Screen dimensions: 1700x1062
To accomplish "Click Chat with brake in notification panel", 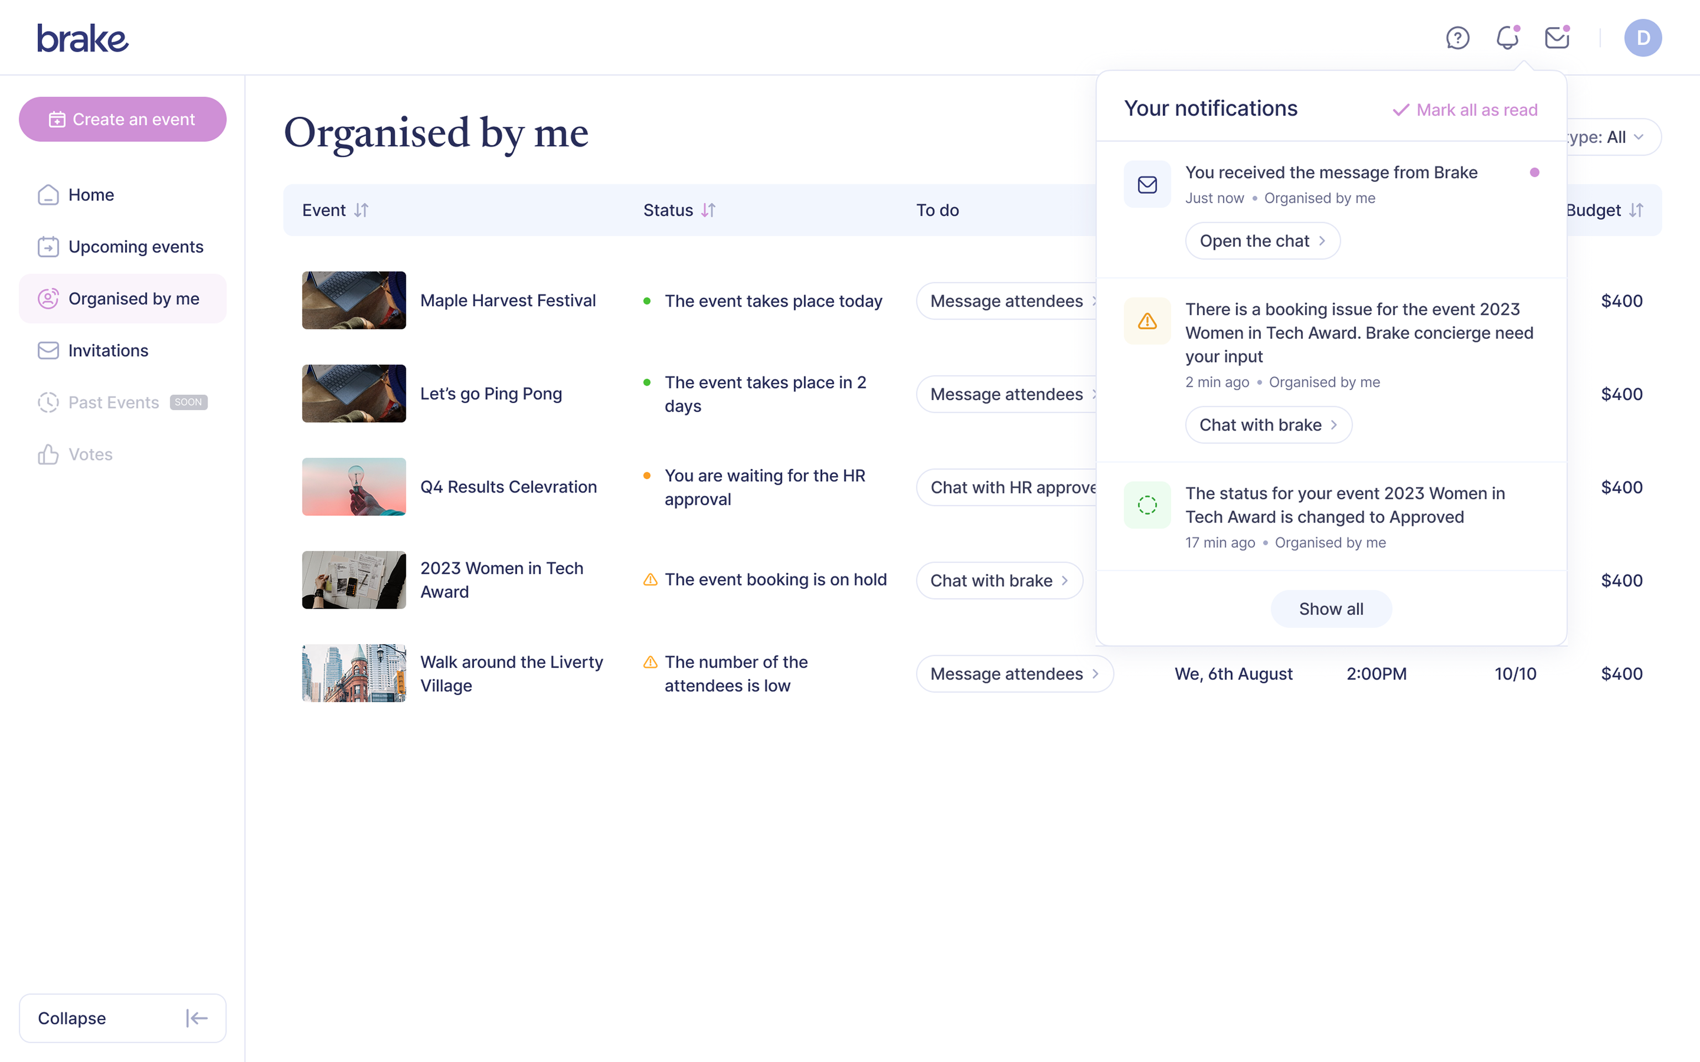I will (1268, 425).
